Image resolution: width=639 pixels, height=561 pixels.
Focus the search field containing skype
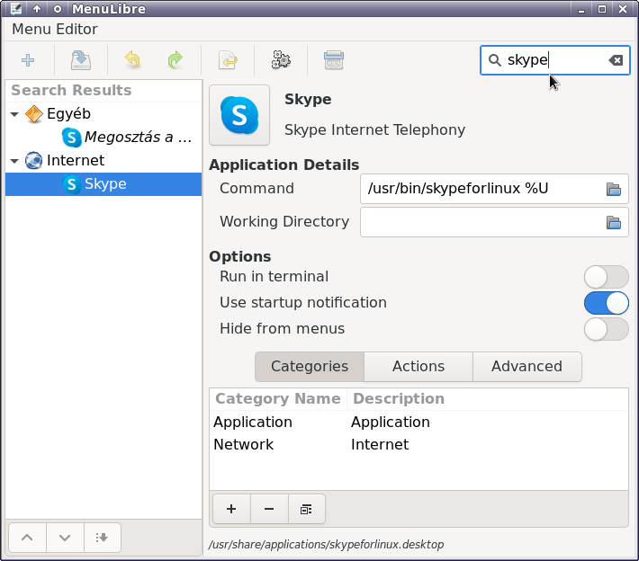554,60
